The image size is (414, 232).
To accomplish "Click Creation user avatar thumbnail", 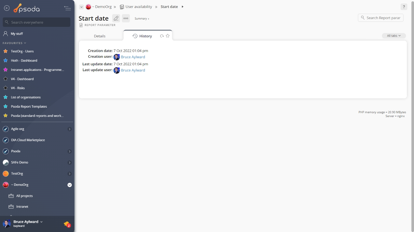I will click(x=117, y=57).
